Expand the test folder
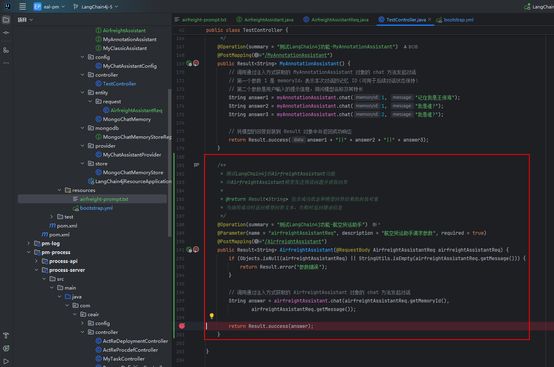This screenshot has width=554, height=367. (51, 217)
